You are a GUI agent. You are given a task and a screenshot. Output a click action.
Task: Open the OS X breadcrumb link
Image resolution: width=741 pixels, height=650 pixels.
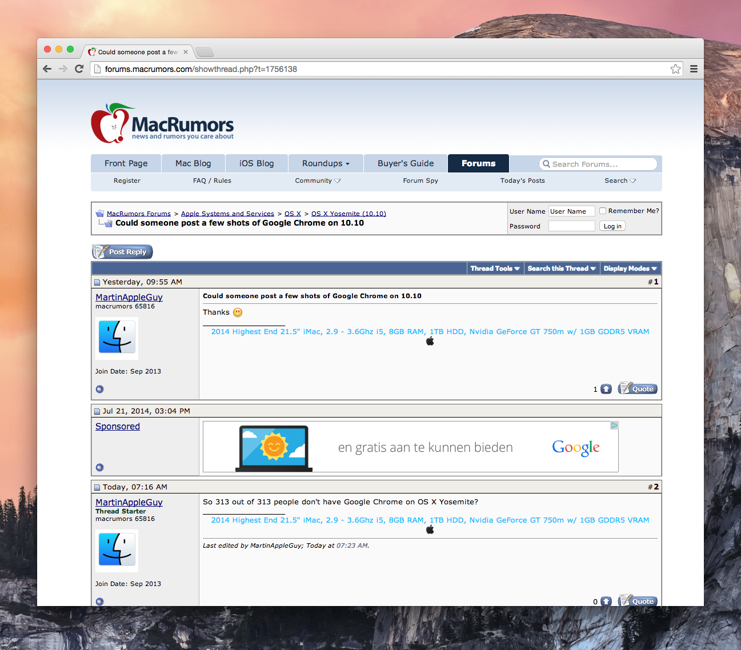(293, 214)
